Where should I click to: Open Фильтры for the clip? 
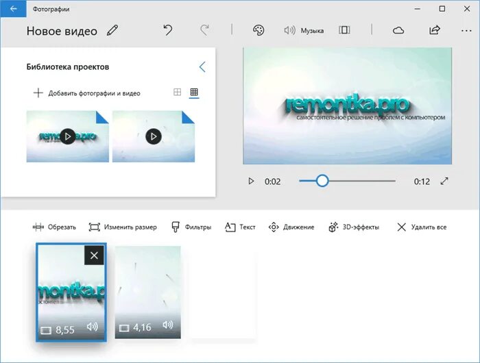[x=191, y=227]
